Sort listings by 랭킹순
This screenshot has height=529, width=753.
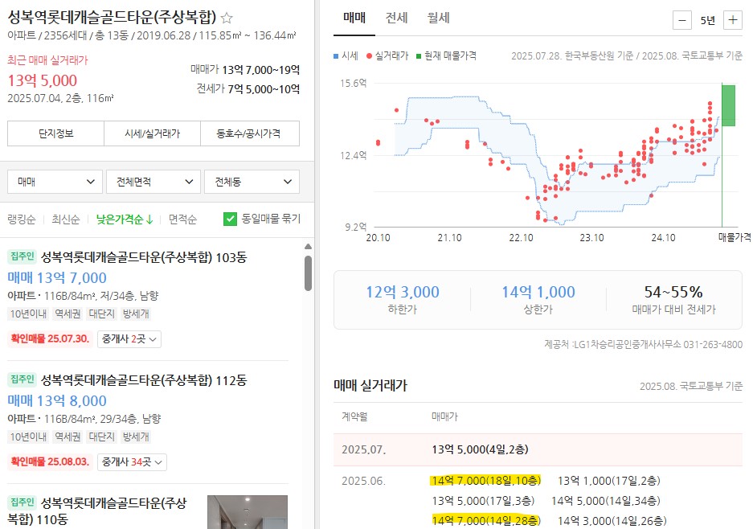pos(21,219)
